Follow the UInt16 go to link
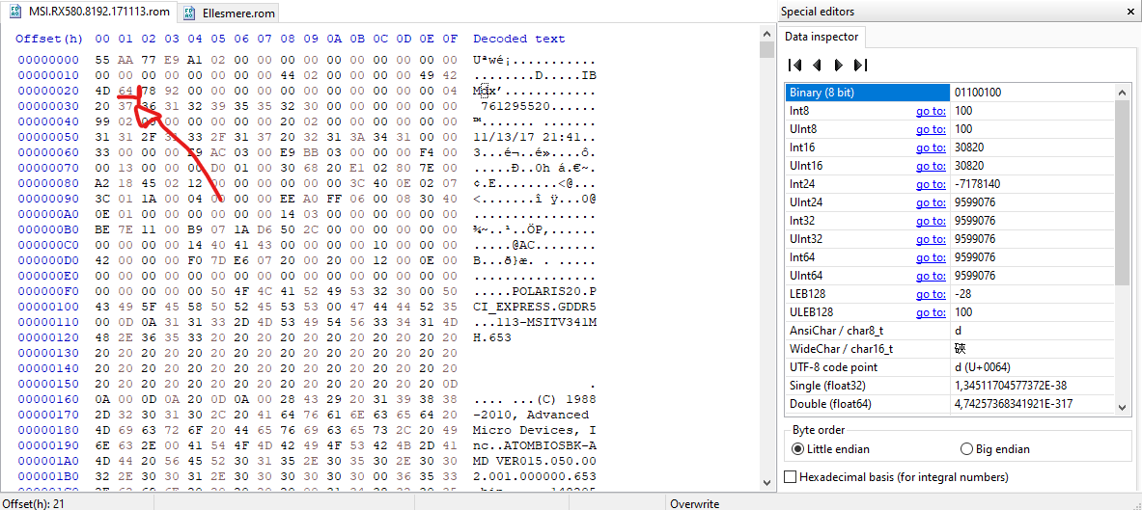The height and width of the screenshot is (510, 1142). pos(930,166)
